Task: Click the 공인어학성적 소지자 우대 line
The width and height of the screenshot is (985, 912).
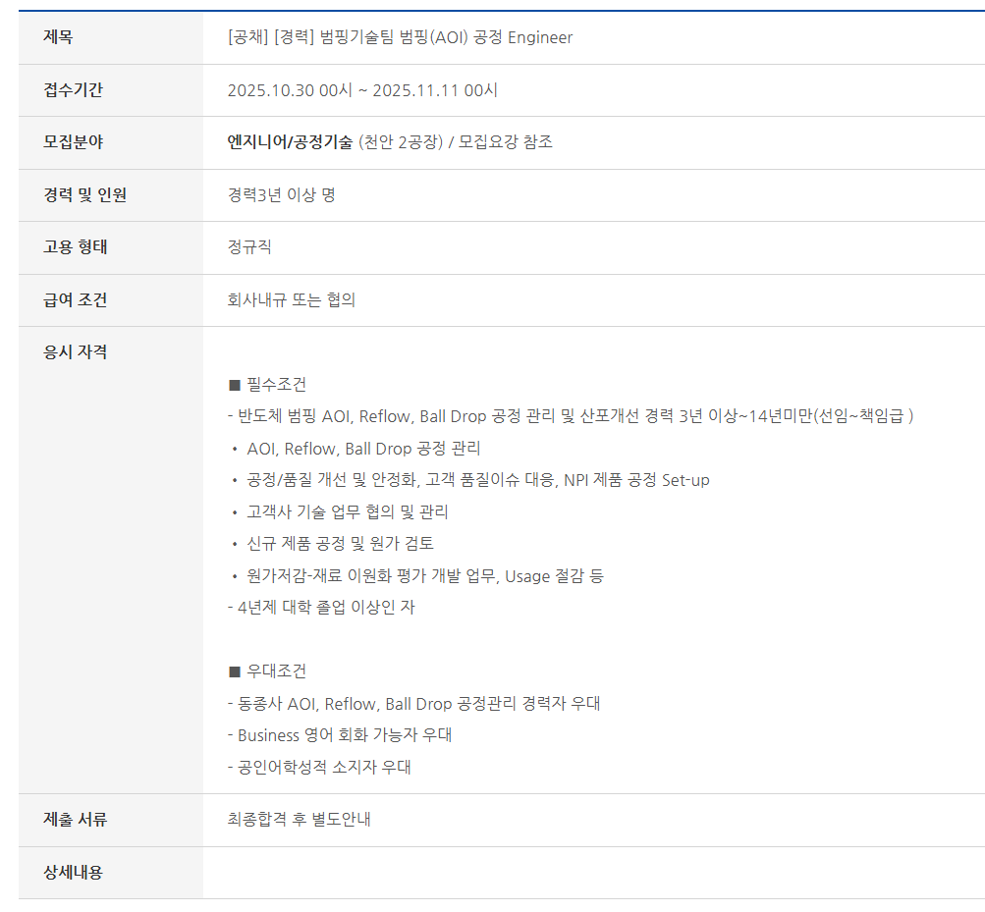Action: pos(319,768)
